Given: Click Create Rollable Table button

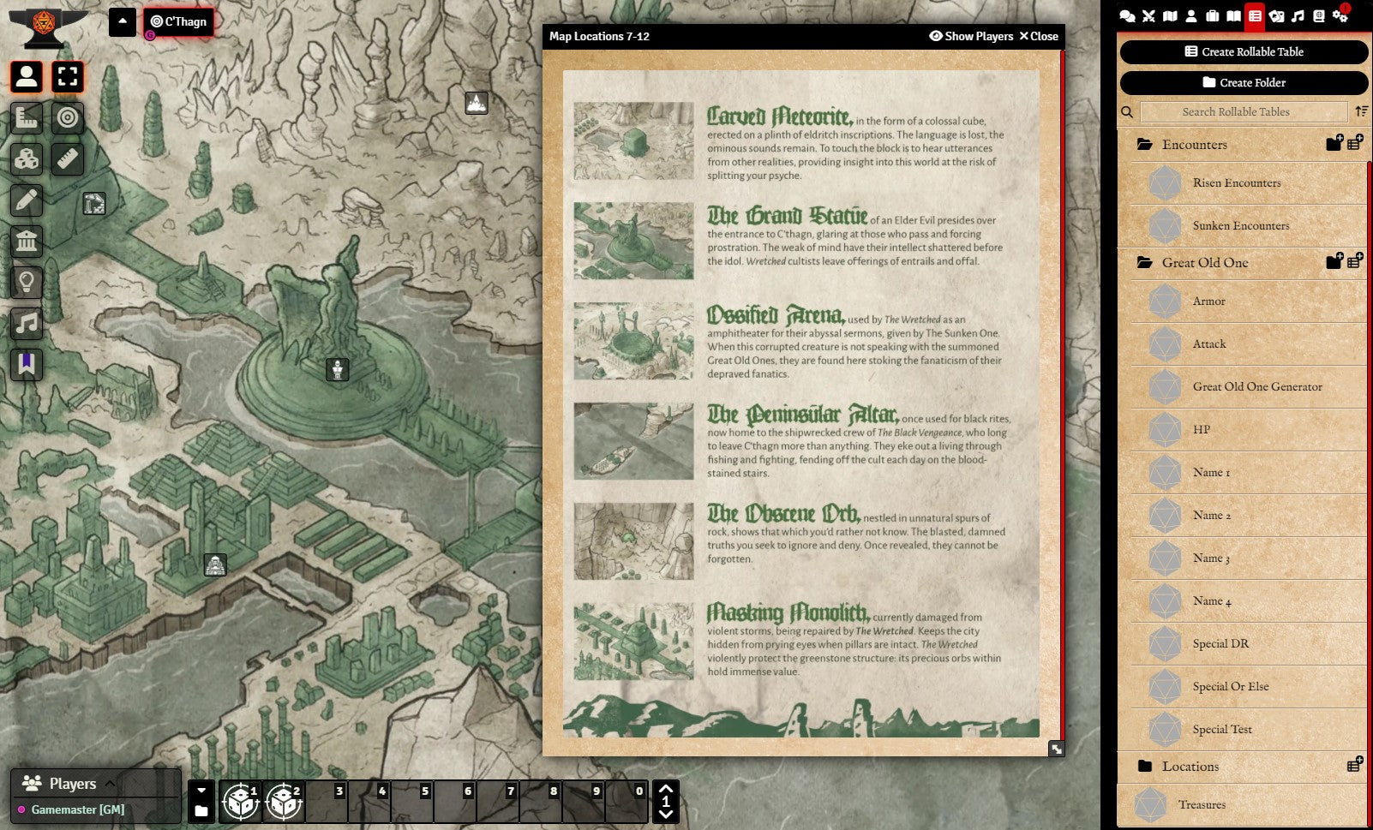Looking at the screenshot, I should [x=1244, y=51].
